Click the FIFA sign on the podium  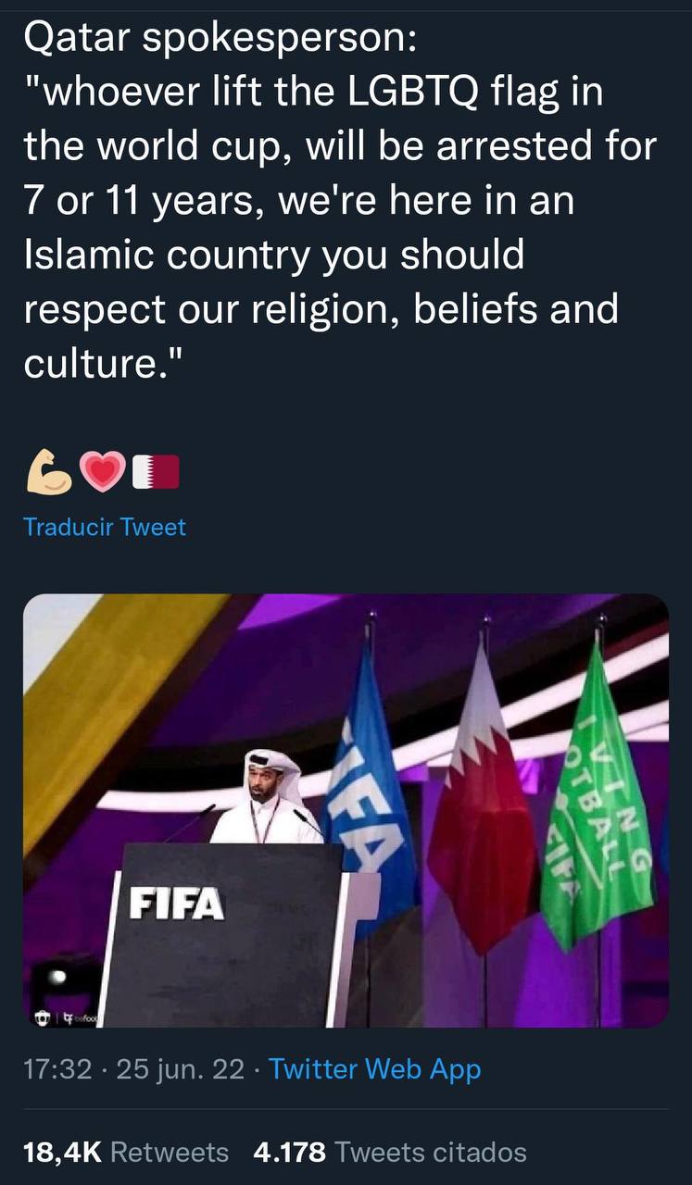coord(176,902)
